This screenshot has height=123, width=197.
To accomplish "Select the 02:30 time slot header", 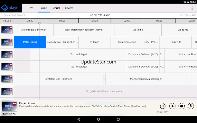I will click(x=159, y=21).
